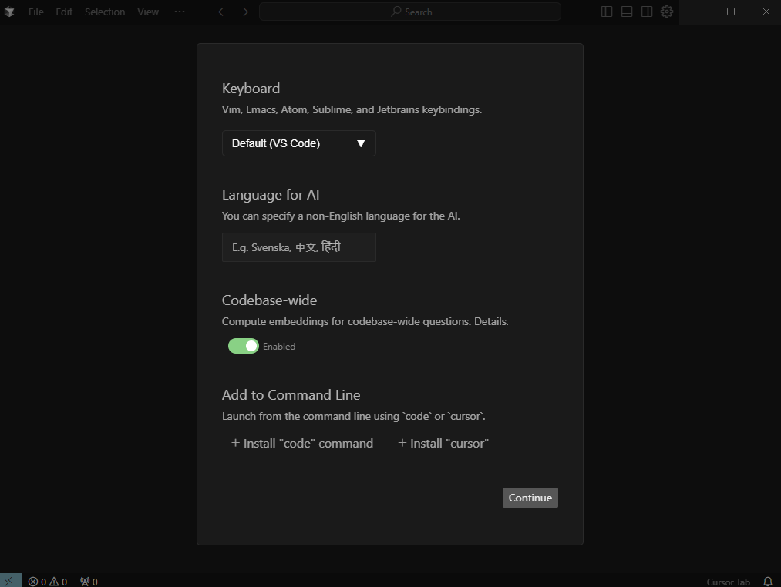
Task: Install the "code" command
Action: tap(302, 443)
